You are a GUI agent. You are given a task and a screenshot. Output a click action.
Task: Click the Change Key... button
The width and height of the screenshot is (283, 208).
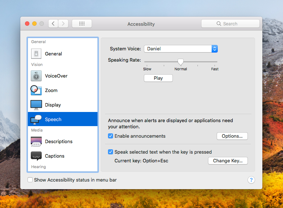click(228, 161)
